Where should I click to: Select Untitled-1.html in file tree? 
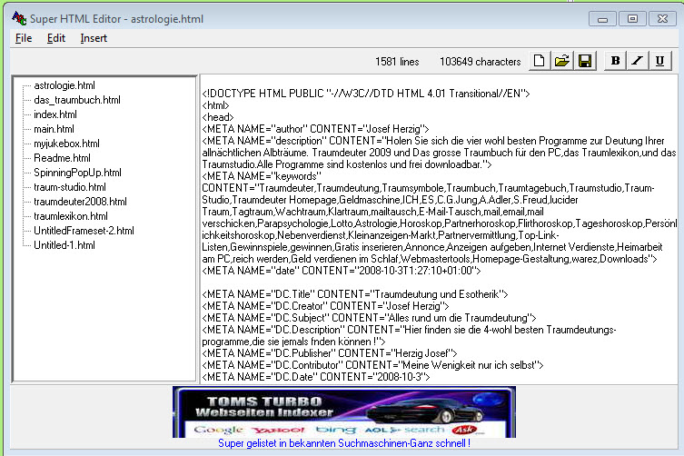pos(64,245)
